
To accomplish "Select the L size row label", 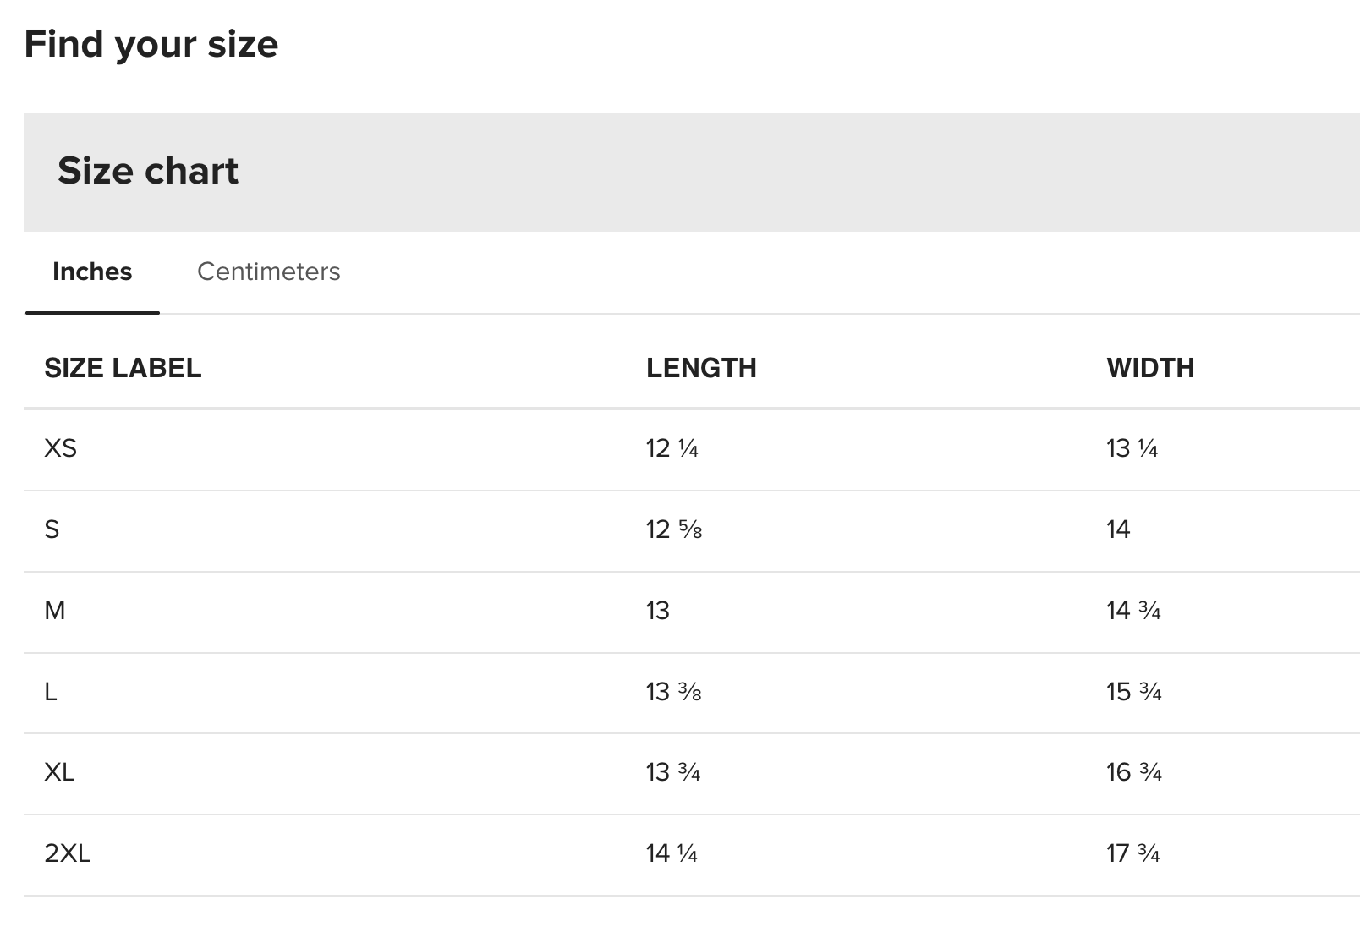I will point(51,692).
